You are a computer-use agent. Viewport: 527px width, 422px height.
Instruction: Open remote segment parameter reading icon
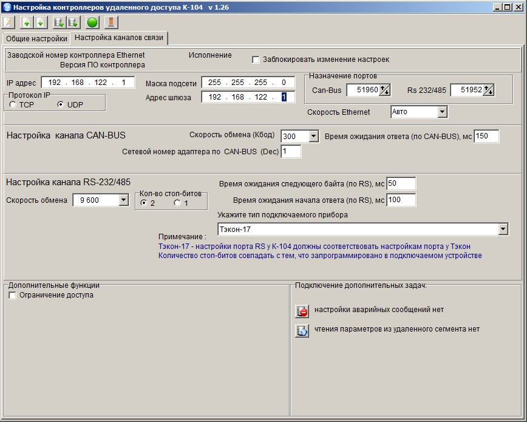click(x=302, y=330)
